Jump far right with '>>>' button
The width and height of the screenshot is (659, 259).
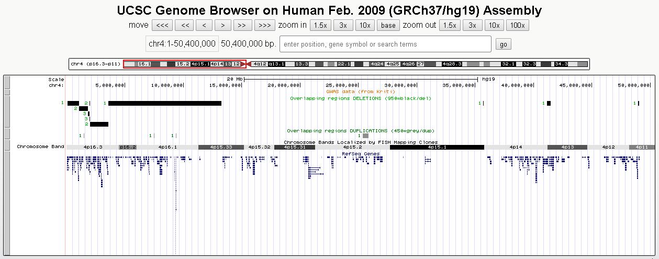tap(264, 25)
